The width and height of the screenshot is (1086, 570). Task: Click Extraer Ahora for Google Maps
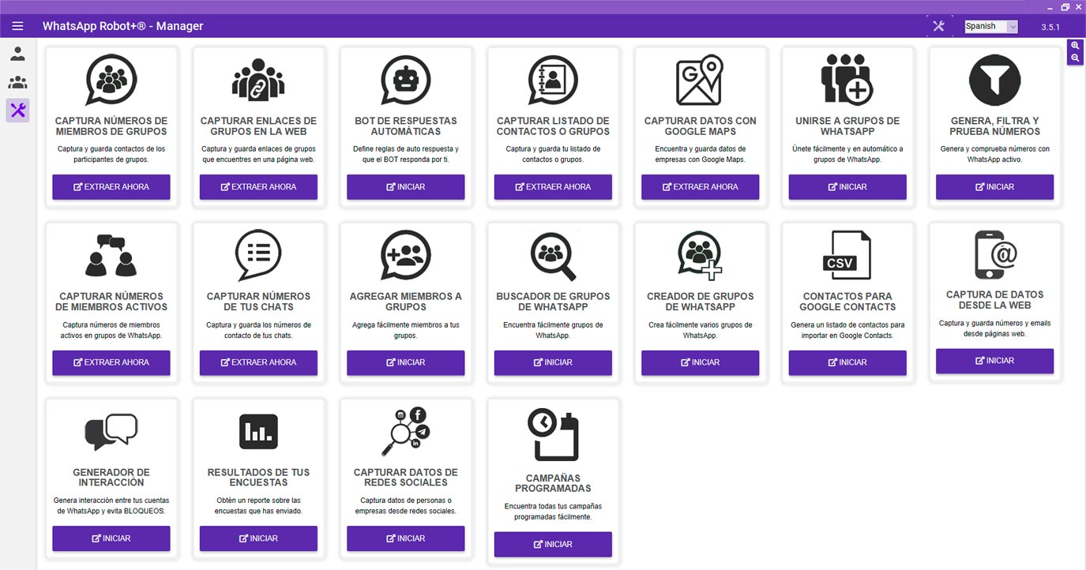[700, 187]
